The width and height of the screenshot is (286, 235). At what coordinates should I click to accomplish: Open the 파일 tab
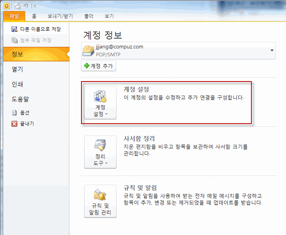(x=14, y=16)
